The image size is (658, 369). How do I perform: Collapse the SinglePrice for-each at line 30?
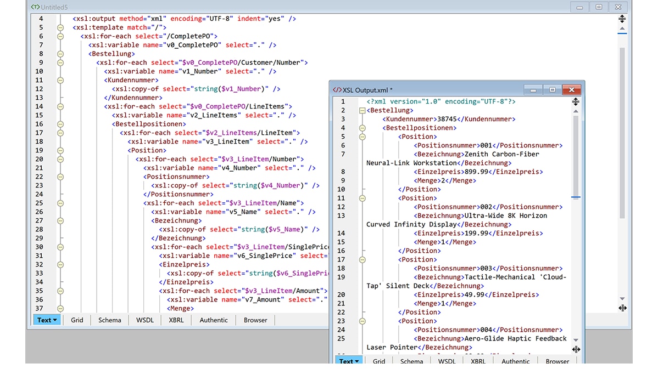click(60, 247)
